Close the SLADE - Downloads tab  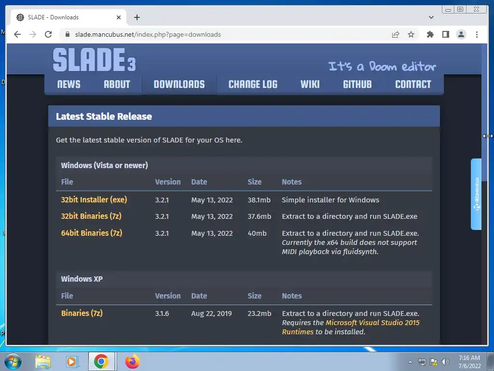pyautogui.click(x=119, y=17)
